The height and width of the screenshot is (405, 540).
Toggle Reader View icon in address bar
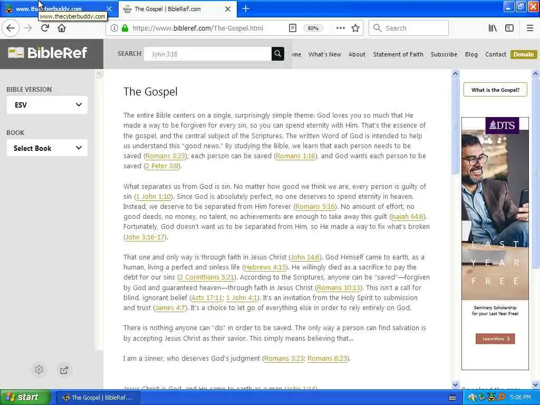point(292,28)
